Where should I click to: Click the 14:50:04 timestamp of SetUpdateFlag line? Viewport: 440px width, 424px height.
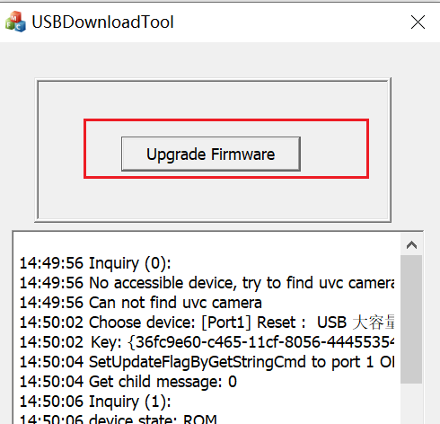(51, 362)
